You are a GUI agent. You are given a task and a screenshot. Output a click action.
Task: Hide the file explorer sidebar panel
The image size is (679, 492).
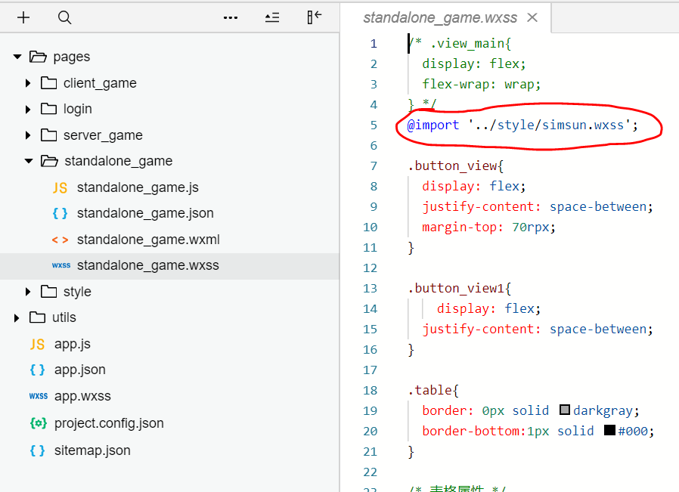pos(314,17)
